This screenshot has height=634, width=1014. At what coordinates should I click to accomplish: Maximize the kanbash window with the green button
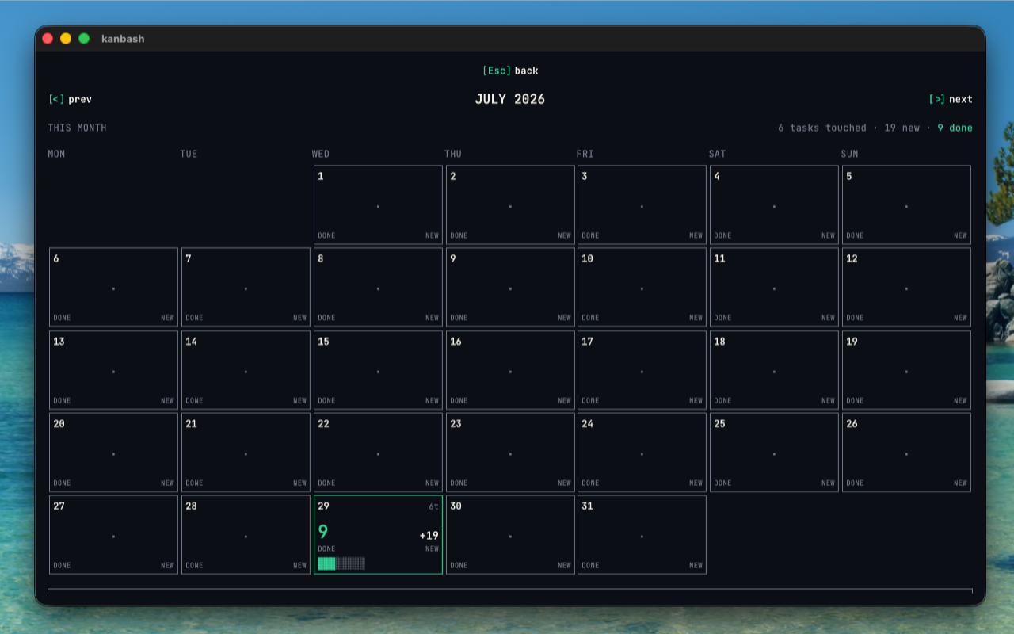pos(84,38)
